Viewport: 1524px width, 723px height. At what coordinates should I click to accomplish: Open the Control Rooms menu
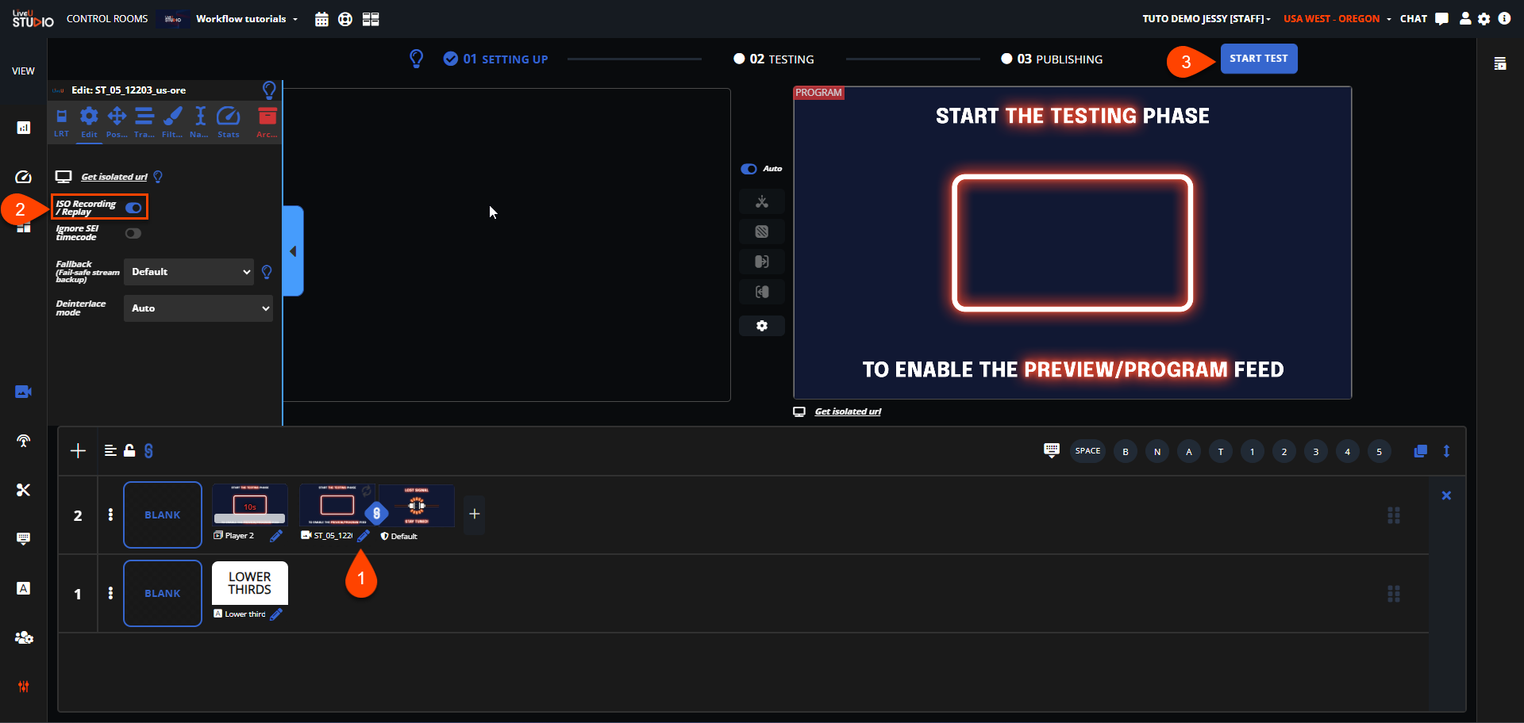107,19
